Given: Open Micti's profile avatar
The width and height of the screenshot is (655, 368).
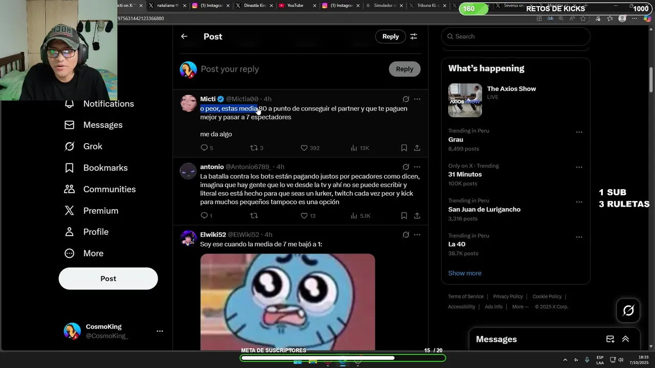Looking at the screenshot, I should tap(188, 103).
